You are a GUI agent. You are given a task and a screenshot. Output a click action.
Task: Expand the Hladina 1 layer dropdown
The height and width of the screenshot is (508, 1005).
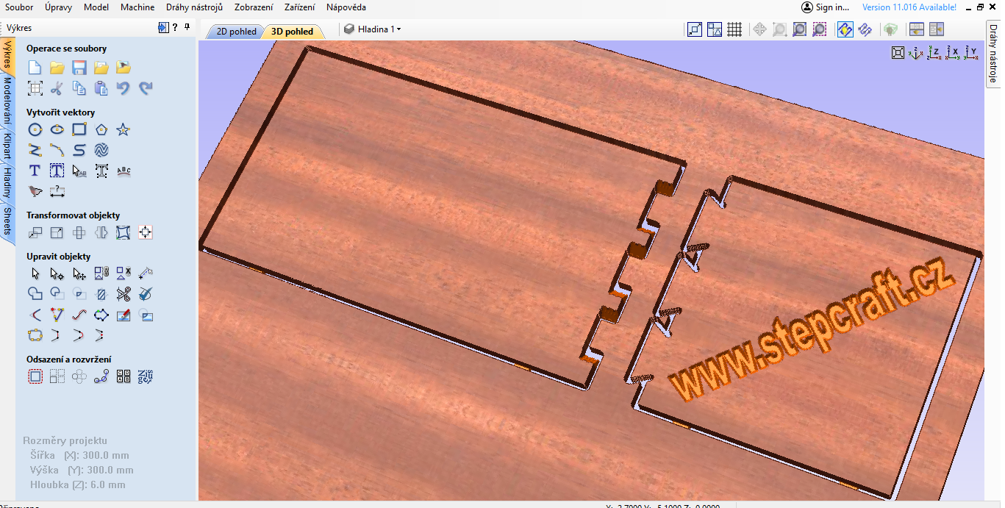373,29
